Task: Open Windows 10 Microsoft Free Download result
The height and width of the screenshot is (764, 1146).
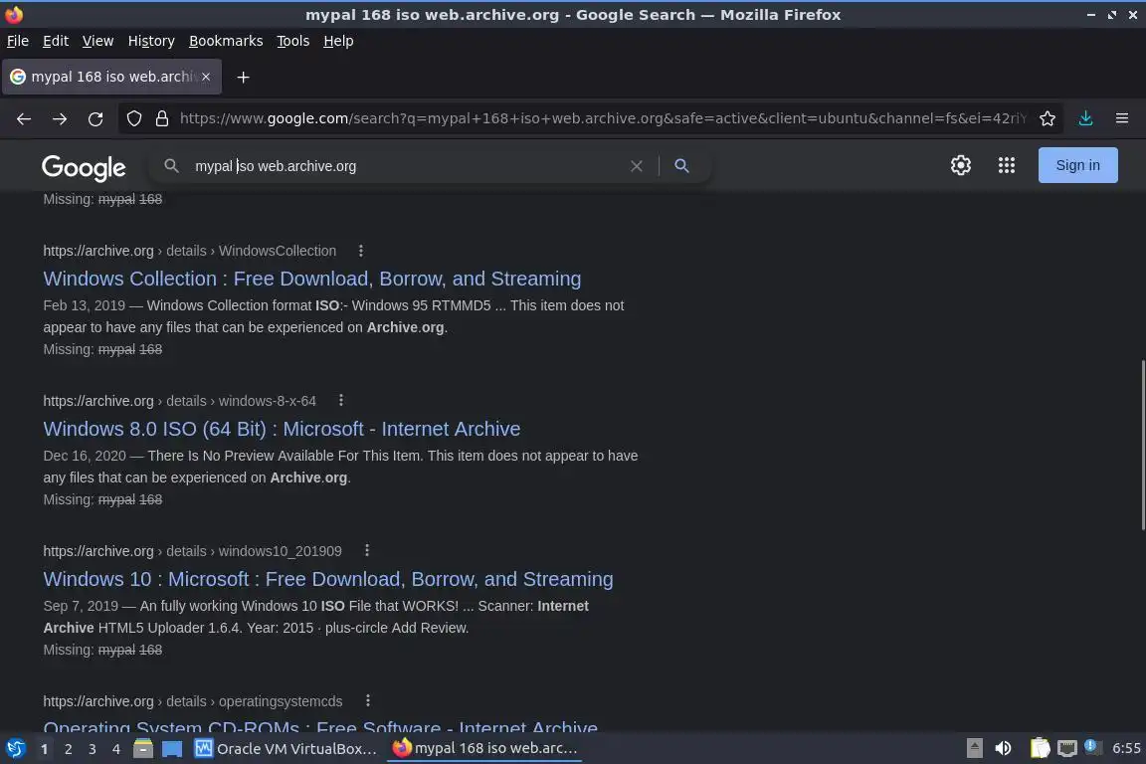Action: [x=328, y=579]
